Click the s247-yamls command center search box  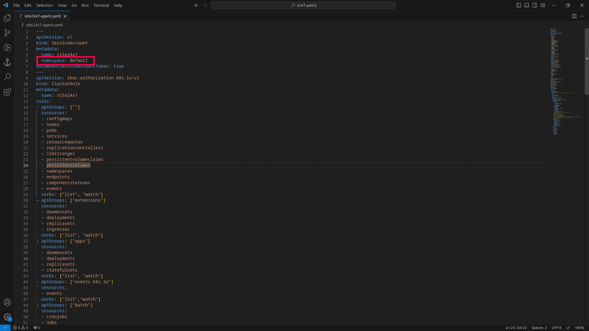pyautogui.click(x=303, y=5)
